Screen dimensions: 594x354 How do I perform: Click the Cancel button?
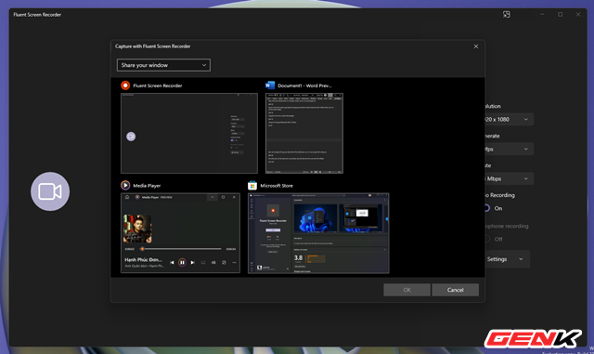point(456,290)
